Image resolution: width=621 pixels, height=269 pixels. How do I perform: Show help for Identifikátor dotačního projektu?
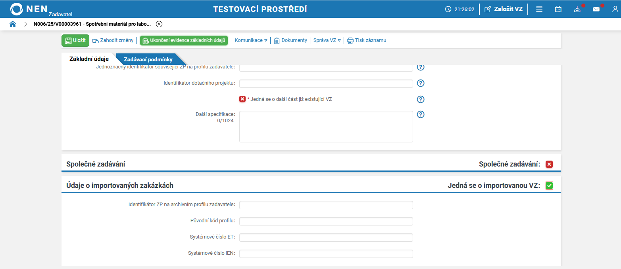(x=421, y=83)
